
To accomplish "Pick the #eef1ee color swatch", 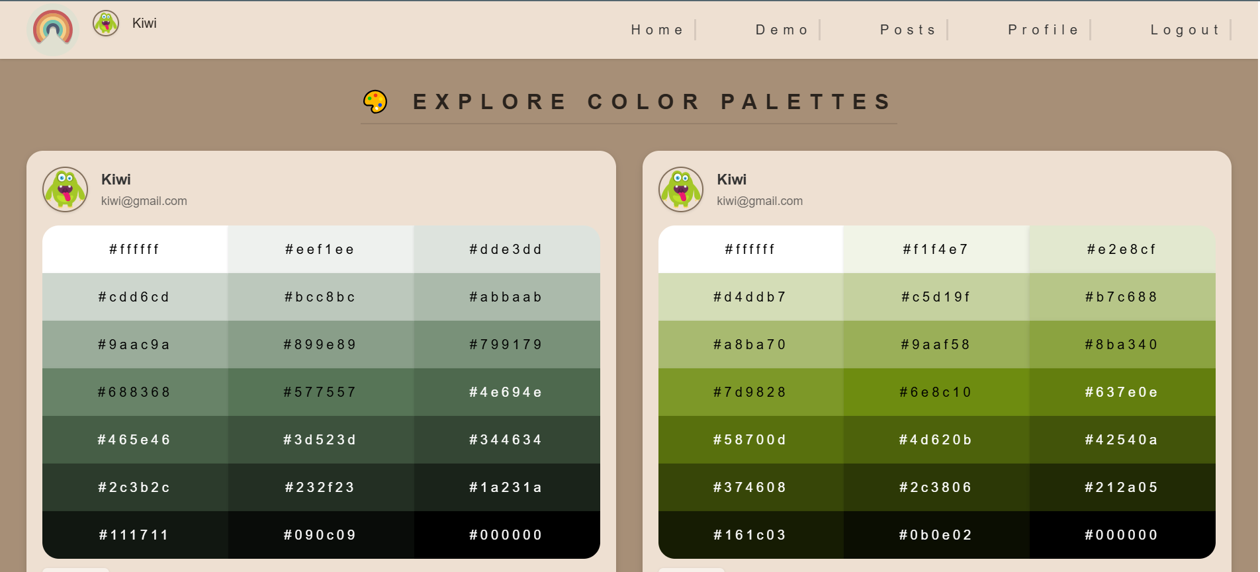I will pyautogui.click(x=321, y=249).
